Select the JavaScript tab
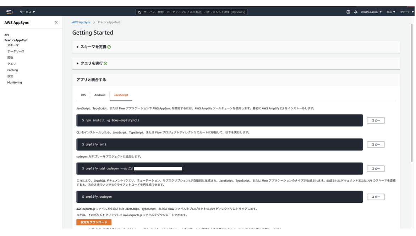 pos(121,95)
